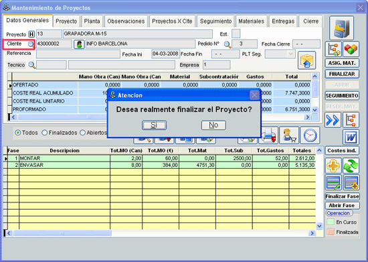Click the Fecha Ini date field

165,54
